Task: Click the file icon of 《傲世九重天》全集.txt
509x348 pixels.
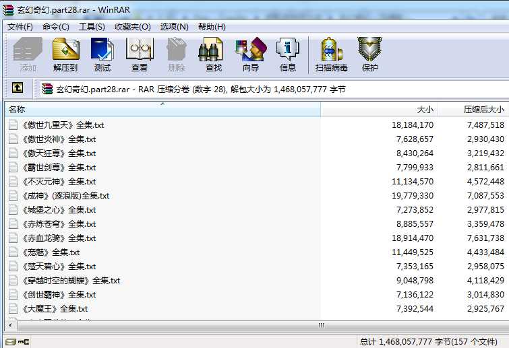Action: click(x=13, y=125)
